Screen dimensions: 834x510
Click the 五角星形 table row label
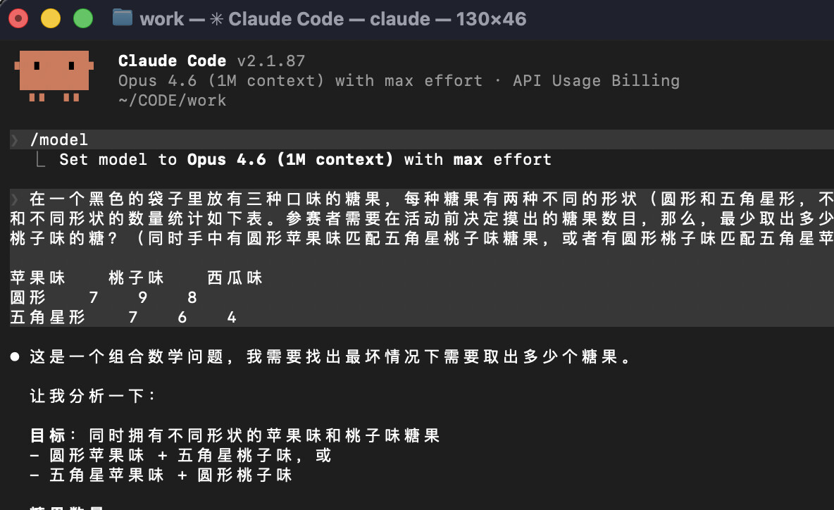tap(48, 318)
